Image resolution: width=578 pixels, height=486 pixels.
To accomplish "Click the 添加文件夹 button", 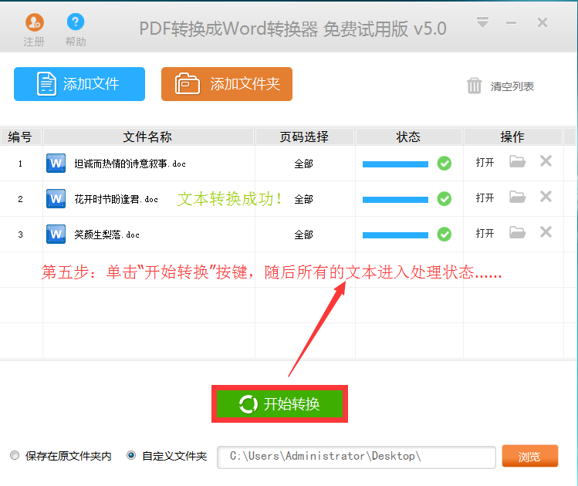I will pos(227,84).
